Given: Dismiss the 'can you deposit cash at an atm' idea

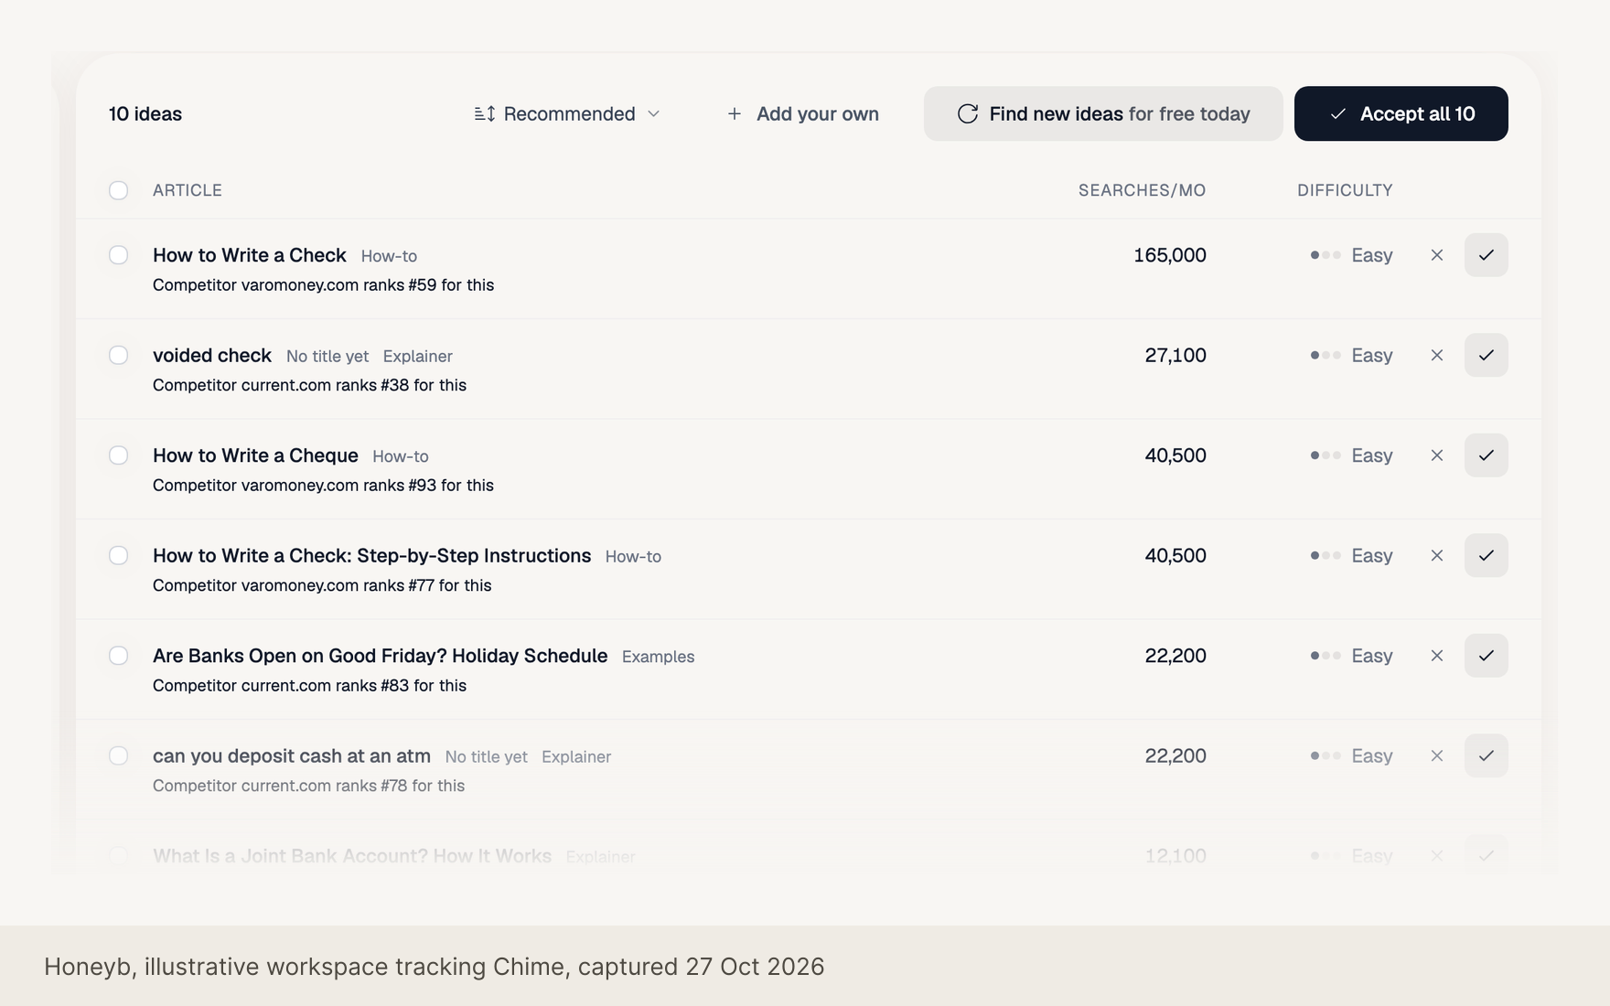Looking at the screenshot, I should tap(1436, 755).
